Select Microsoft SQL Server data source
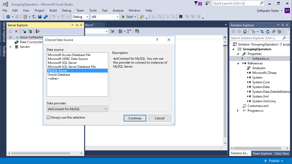 tap(77, 63)
